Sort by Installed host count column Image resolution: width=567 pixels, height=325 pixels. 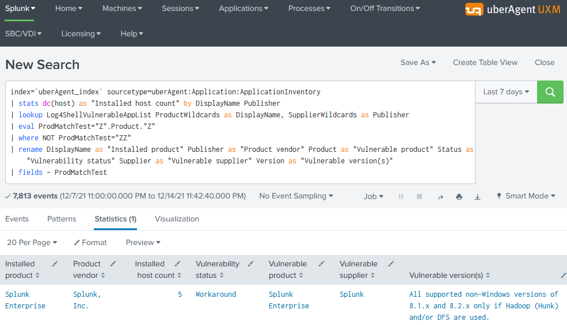tap(180, 276)
